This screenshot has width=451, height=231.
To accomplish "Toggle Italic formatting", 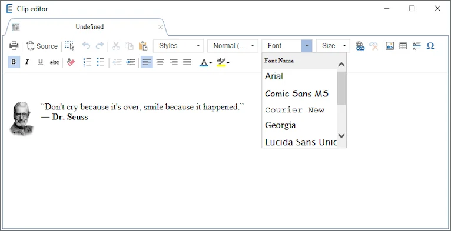I will pos(27,62).
